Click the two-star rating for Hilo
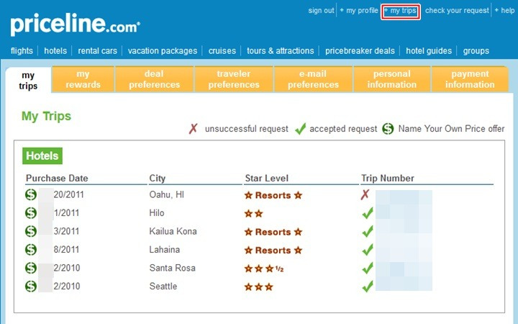Image resolution: width=518 pixels, height=324 pixels. tap(254, 214)
